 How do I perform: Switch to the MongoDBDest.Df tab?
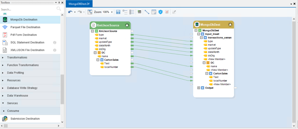79,4
